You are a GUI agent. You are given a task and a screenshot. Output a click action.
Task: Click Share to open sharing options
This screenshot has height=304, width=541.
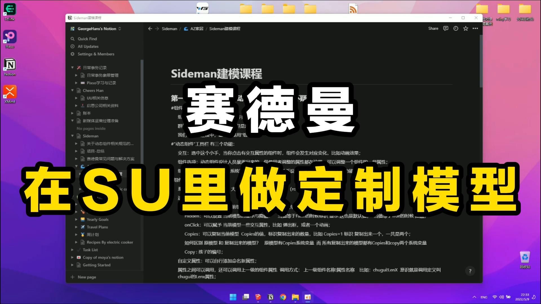click(x=433, y=28)
